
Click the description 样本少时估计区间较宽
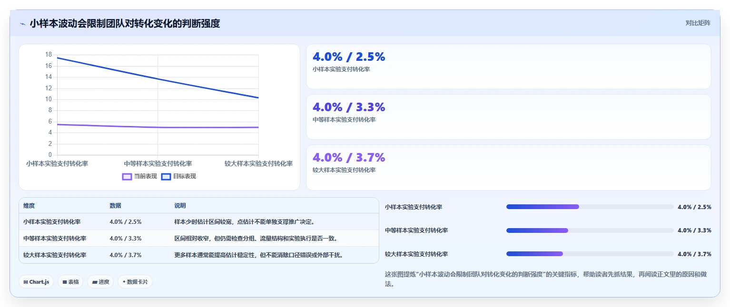(245, 222)
